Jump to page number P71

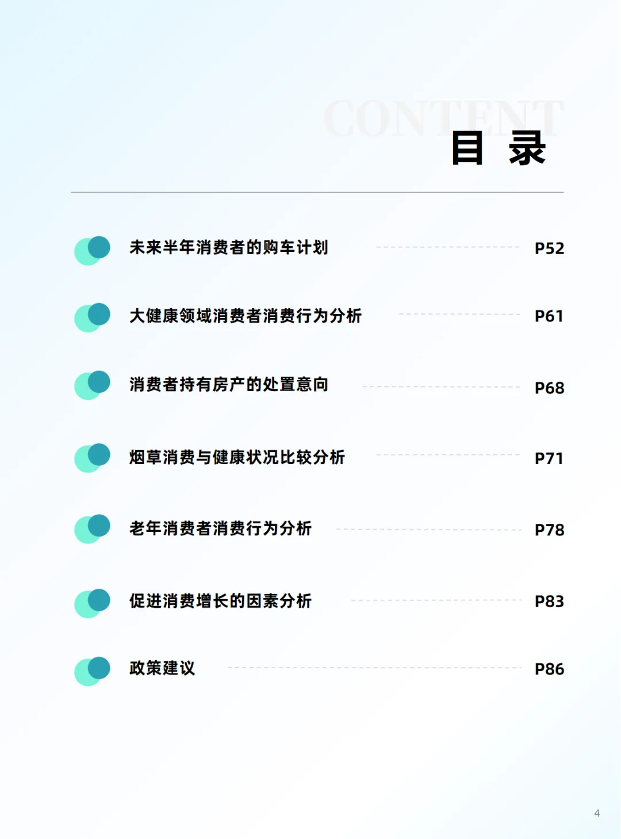549,458
